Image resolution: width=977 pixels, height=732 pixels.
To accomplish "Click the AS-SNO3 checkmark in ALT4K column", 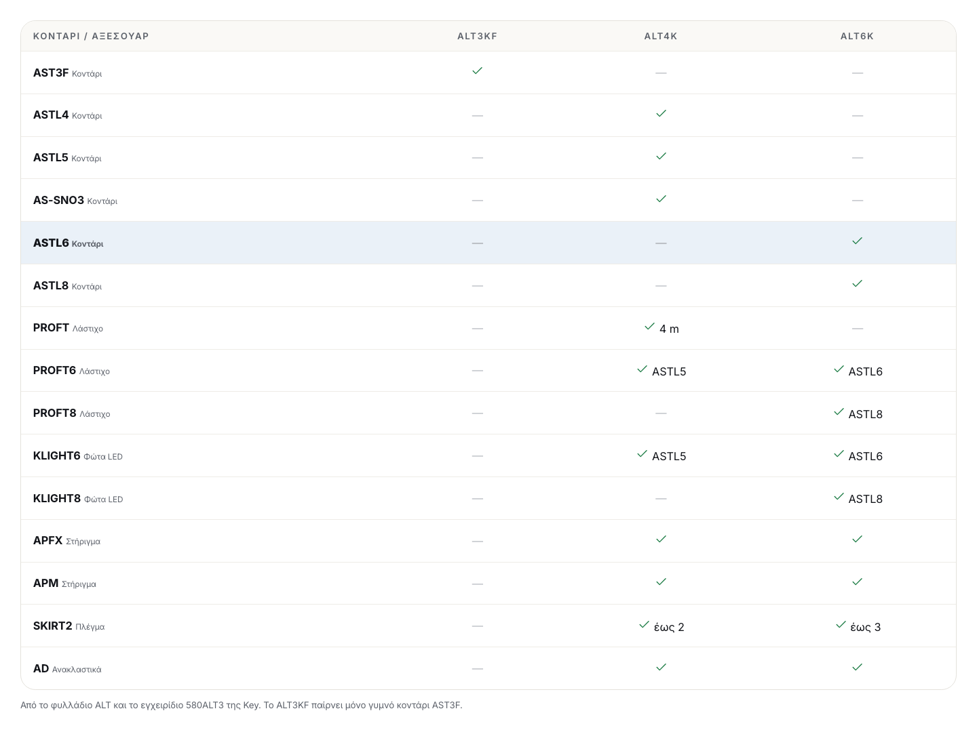I will click(x=661, y=199).
